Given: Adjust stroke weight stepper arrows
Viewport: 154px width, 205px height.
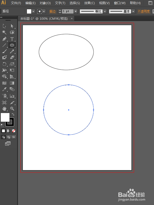Looking at the screenshot, I should tap(60, 11).
